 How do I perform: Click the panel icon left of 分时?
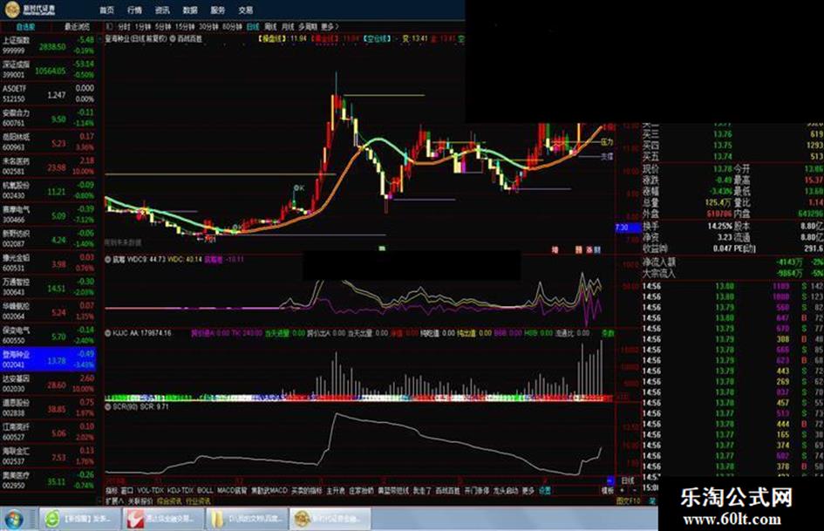click(109, 27)
